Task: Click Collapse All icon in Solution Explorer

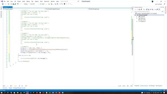Action: point(151,9)
